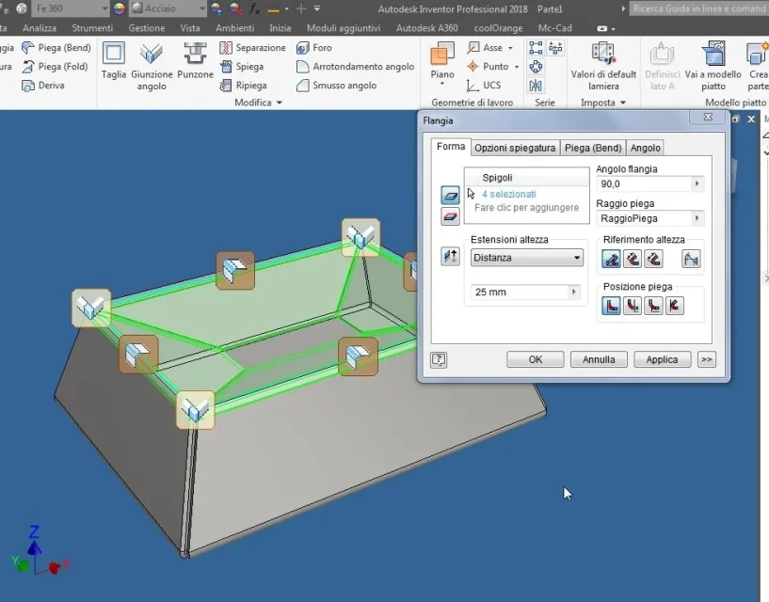Click the help question mark in Flangia dialog
Viewport: 769px width, 602px height.
coord(439,360)
